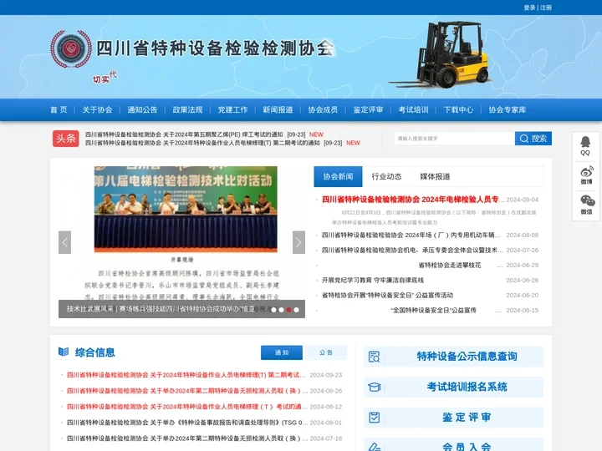Select the first carousel dot indicator
Screen dimensions: 602x451
pyautogui.click(x=273, y=310)
